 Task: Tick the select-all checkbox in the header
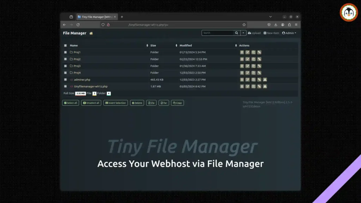coord(65,45)
